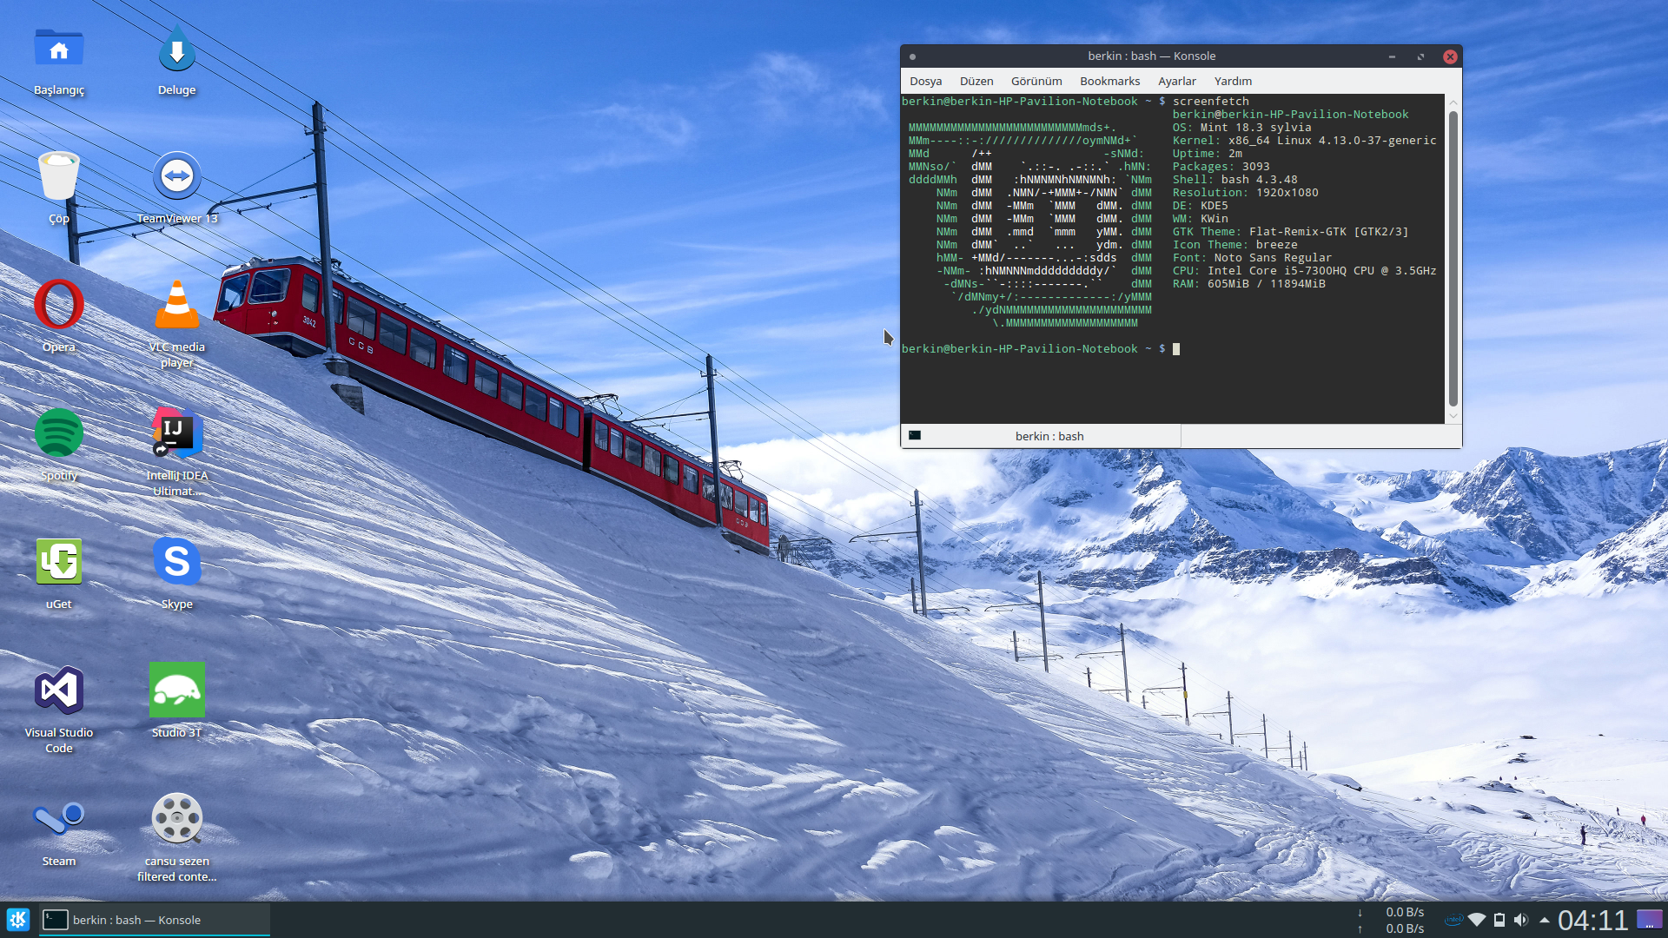Open the Dosya menu in Konsole

pyautogui.click(x=926, y=81)
